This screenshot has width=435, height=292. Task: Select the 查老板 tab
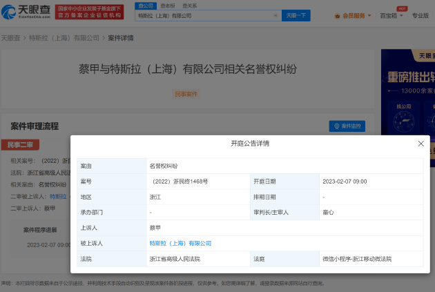pyautogui.click(x=168, y=6)
